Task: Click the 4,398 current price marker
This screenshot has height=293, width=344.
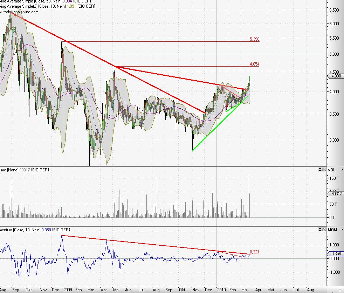Action: (335, 76)
